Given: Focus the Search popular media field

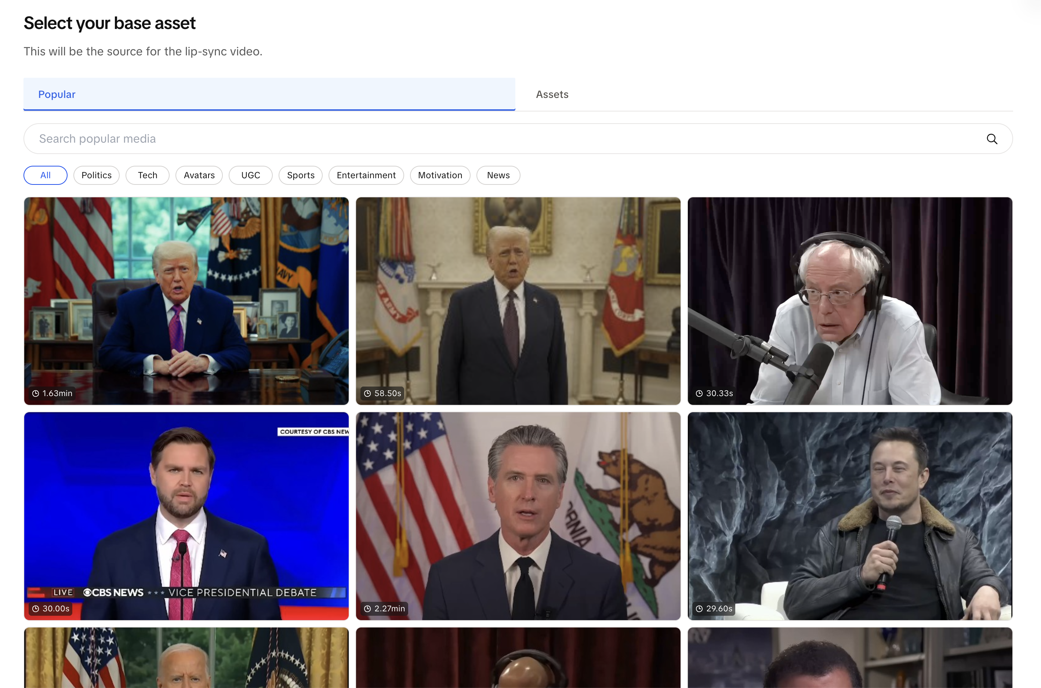Looking at the screenshot, I should [518, 139].
